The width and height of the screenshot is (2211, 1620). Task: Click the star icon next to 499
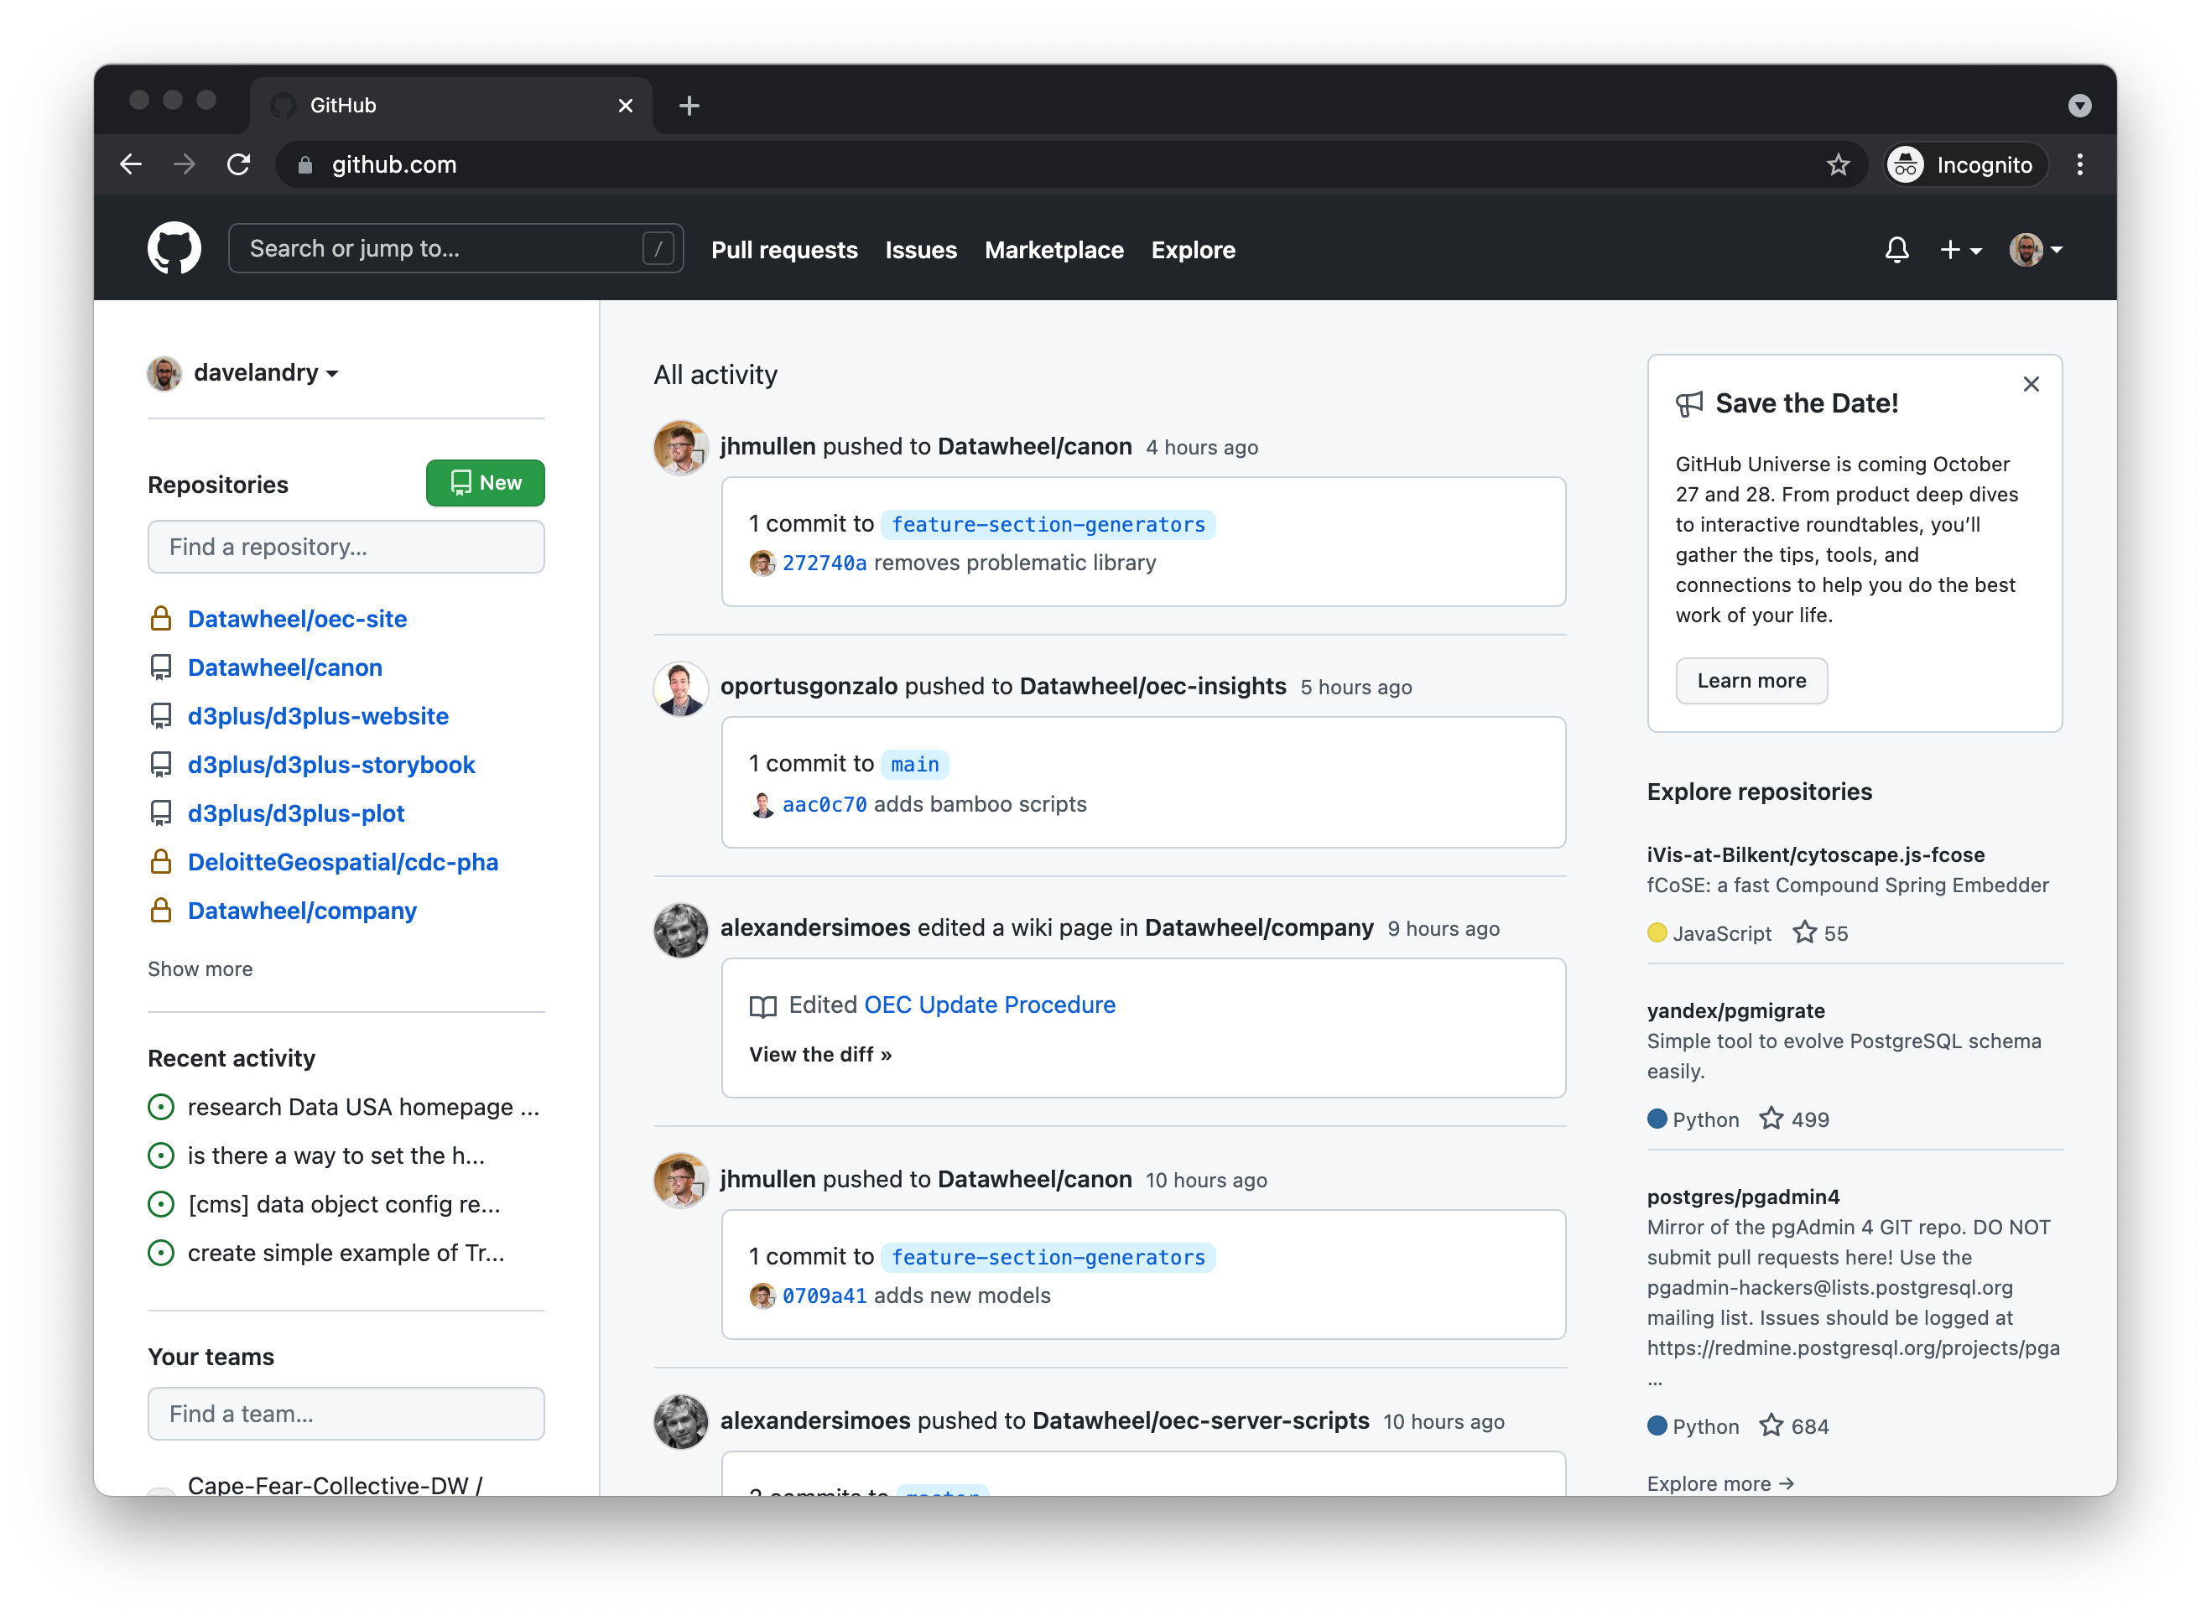click(x=1771, y=1119)
